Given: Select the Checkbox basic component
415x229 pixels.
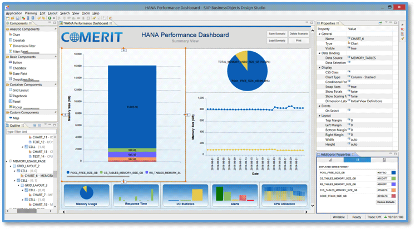Looking at the screenshot, I should 19,68.
